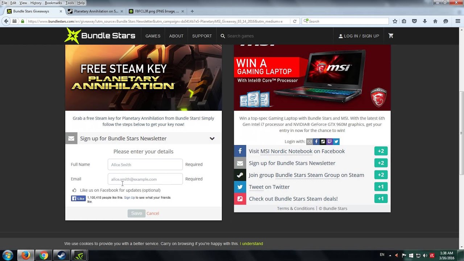Viewport: 464px width, 261px height.
Task: Open Windows Start button
Action: (x=7, y=255)
